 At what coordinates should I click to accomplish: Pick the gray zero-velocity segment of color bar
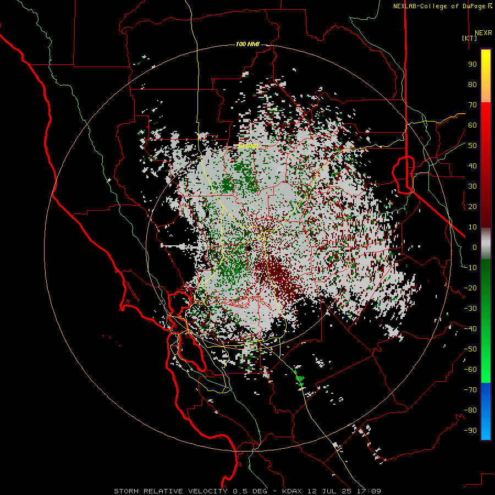(486, 244)
